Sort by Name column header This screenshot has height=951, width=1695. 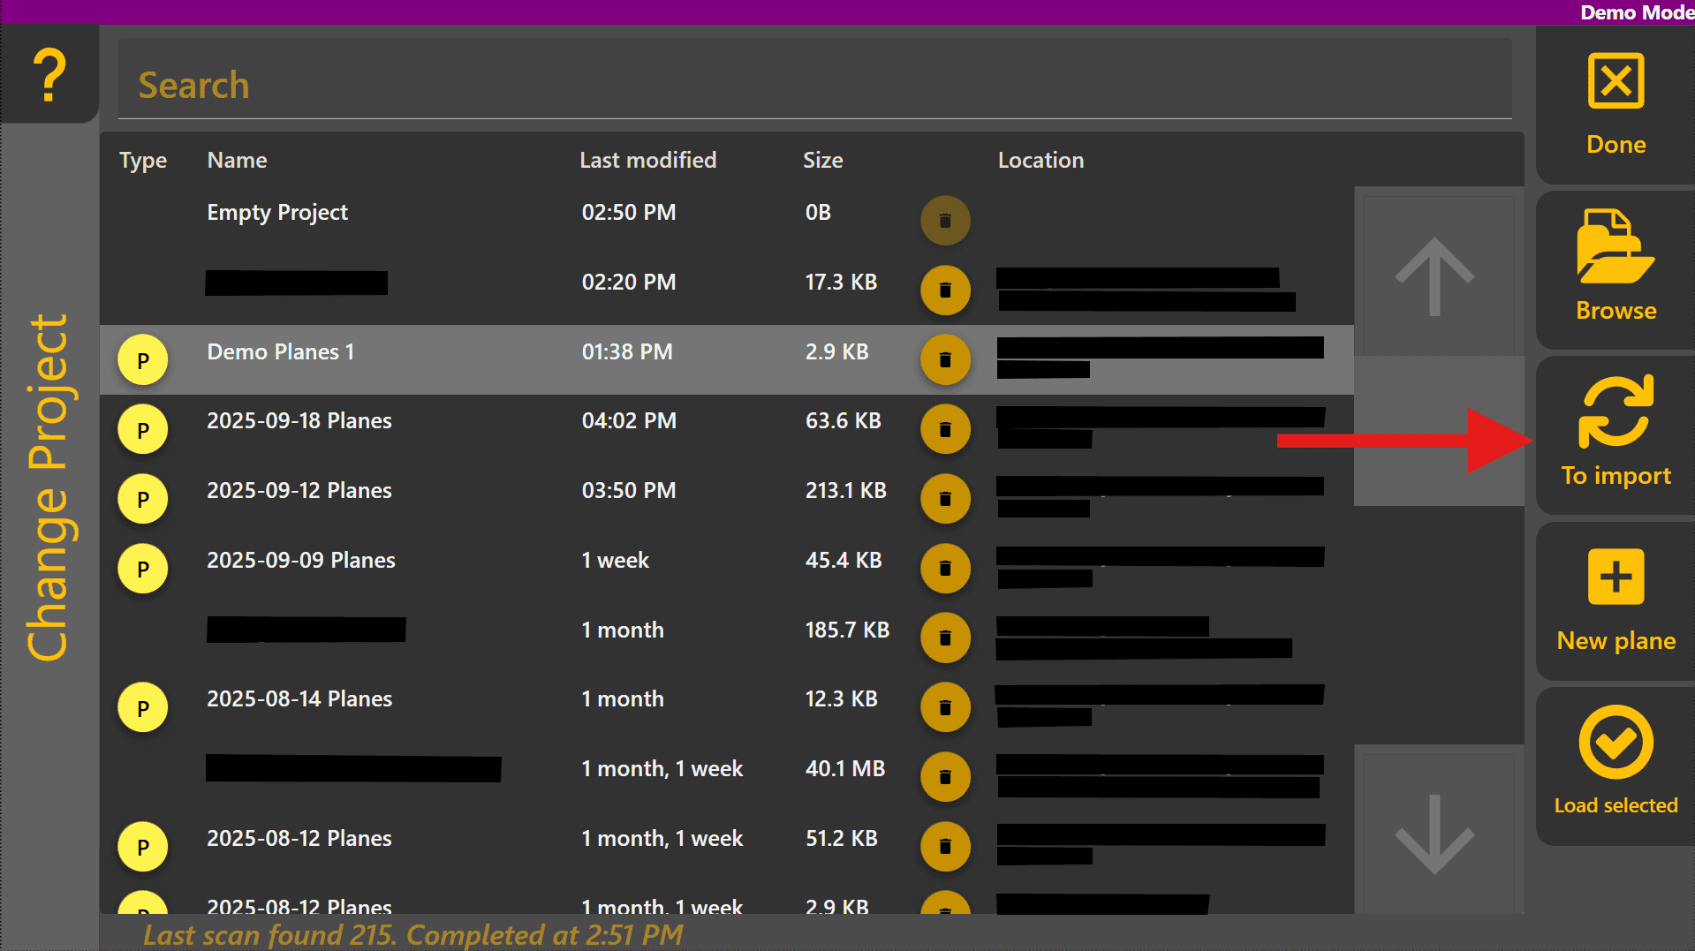(x=237, y=161)
